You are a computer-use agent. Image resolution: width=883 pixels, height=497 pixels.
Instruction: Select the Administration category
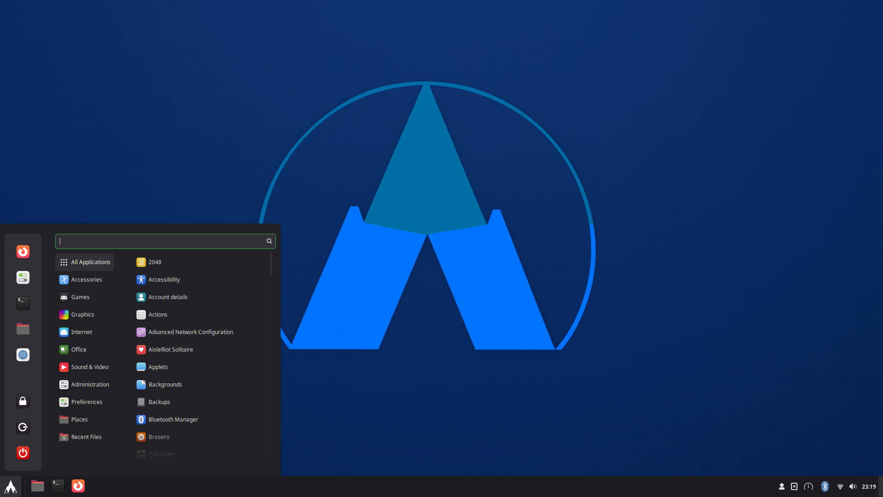(90, 384)
